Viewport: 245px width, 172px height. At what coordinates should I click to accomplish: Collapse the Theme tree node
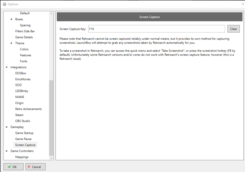pos(11,43)
